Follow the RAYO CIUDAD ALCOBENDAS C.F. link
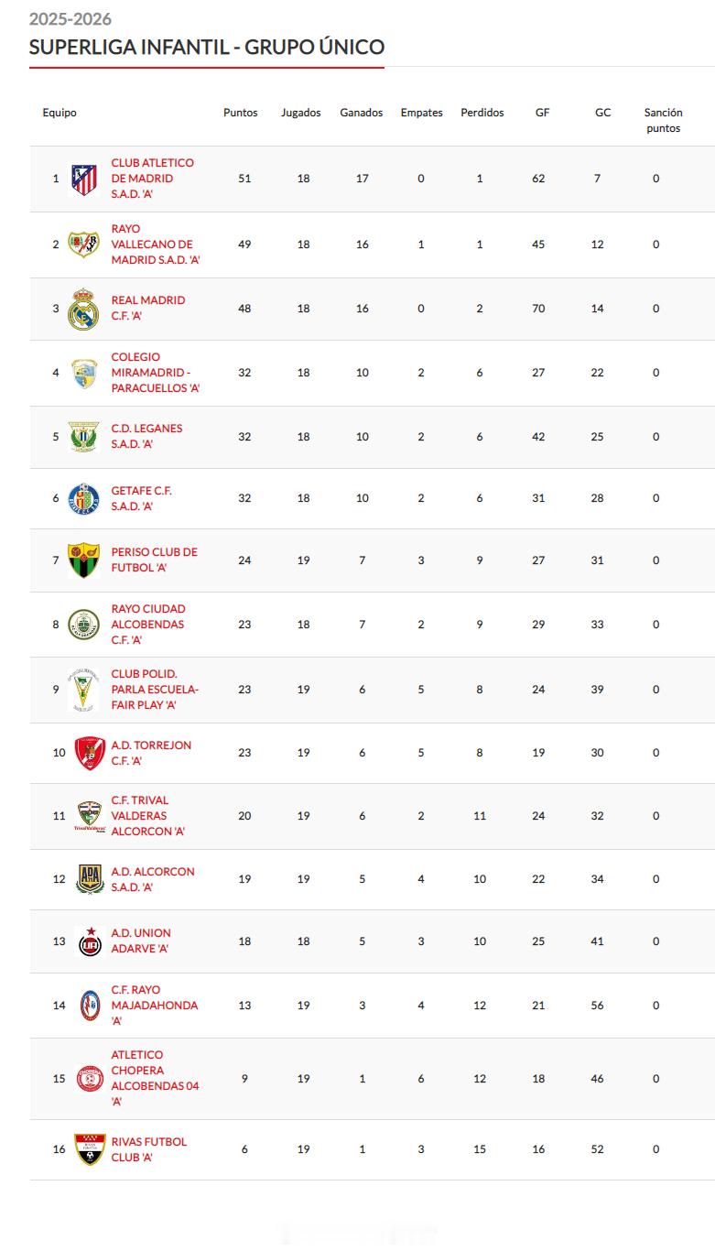Image resolution: width=715 pixels, height=1251 pixels. pyautogui.click(x=148, y=625)
